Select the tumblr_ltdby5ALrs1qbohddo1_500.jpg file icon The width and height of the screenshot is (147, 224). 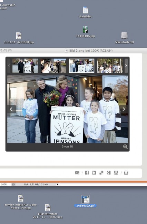pos(21,198)
